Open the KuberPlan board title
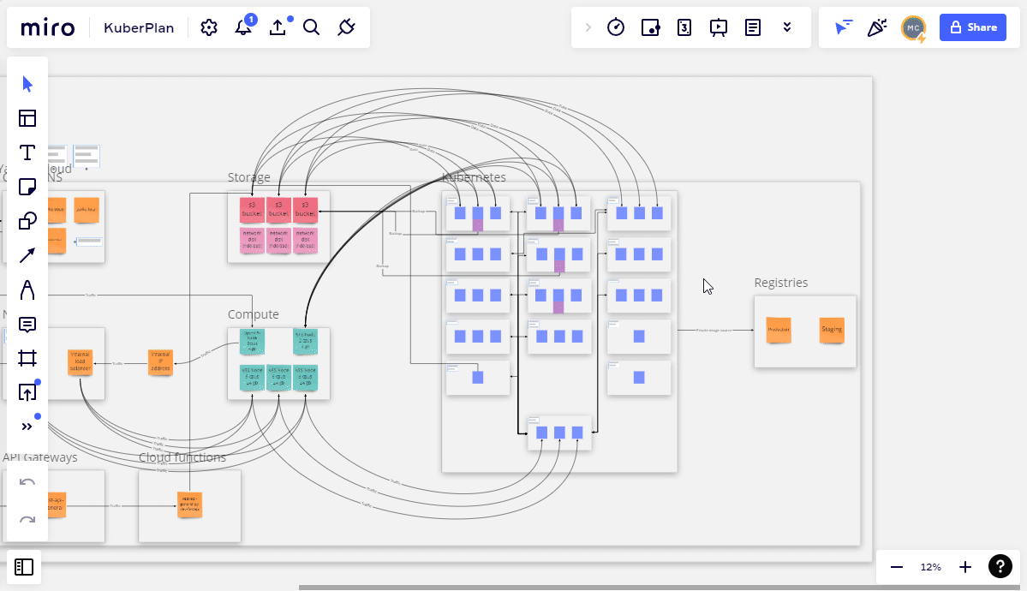Image resolution: width=1027 pixels, height=591 pixels. [139, 27]
